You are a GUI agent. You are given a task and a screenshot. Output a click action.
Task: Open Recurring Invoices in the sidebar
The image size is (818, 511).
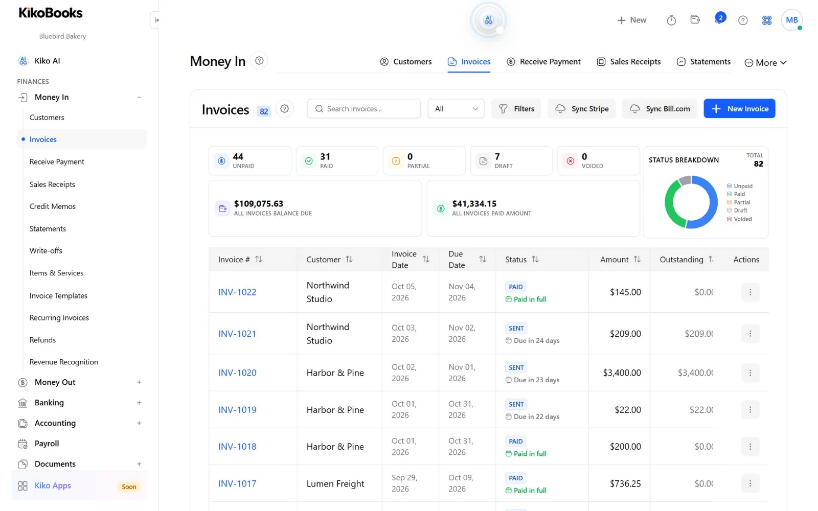tap(59, 318)
